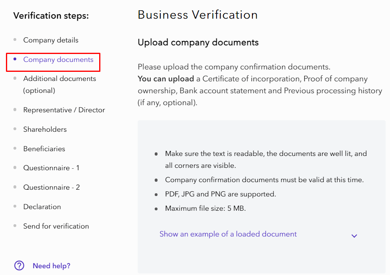Click the 'Upload company documents' heading
The width and height of the screenshot is (390, 275).
[198, 42]
